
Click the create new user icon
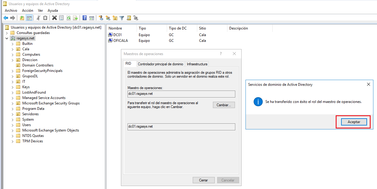tap(101, 18)
